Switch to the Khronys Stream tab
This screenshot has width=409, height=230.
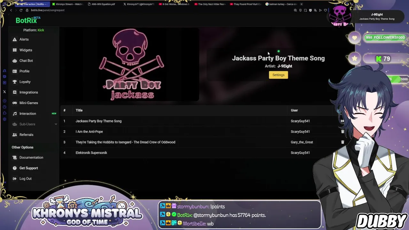coord(67,4)
